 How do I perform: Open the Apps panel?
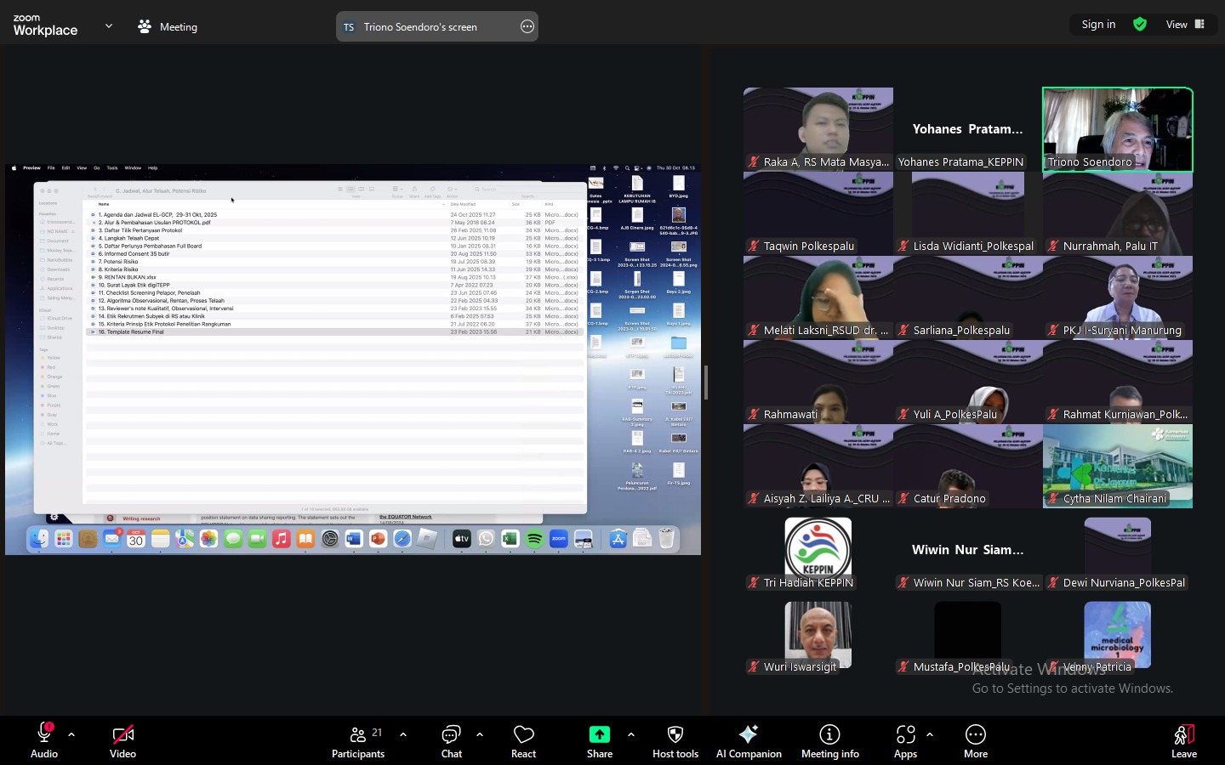click(x=905, y=741)
